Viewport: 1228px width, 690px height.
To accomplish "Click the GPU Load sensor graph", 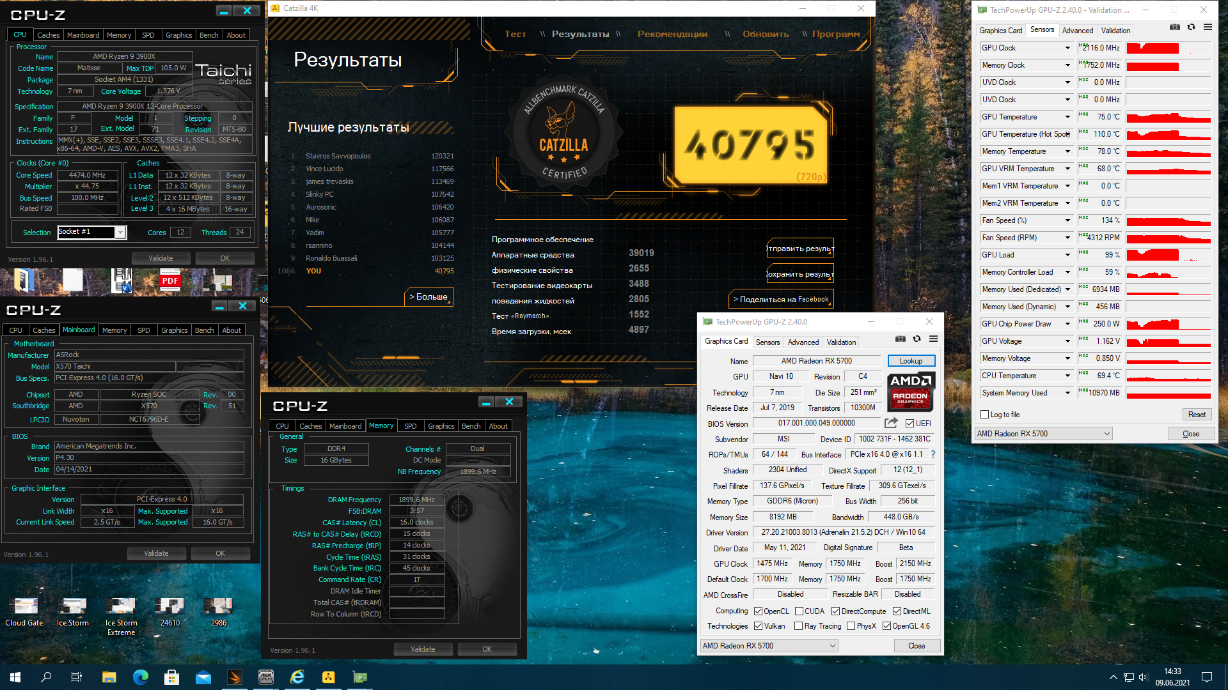I will pos(1168,255).
